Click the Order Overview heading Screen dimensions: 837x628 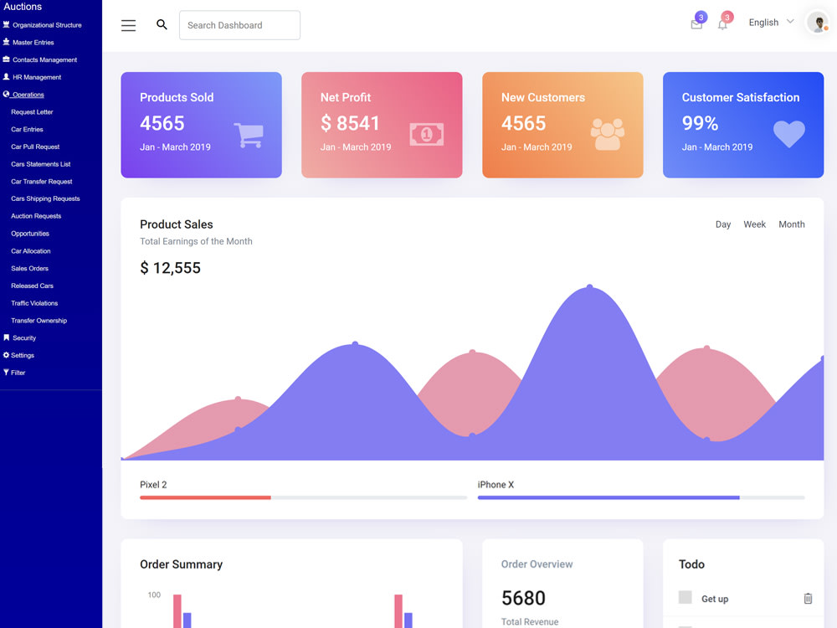(x=537, y=564)
